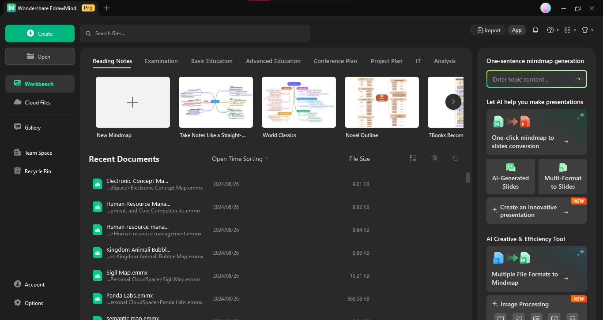Click the HD image enhance icon

click(536, 317)
